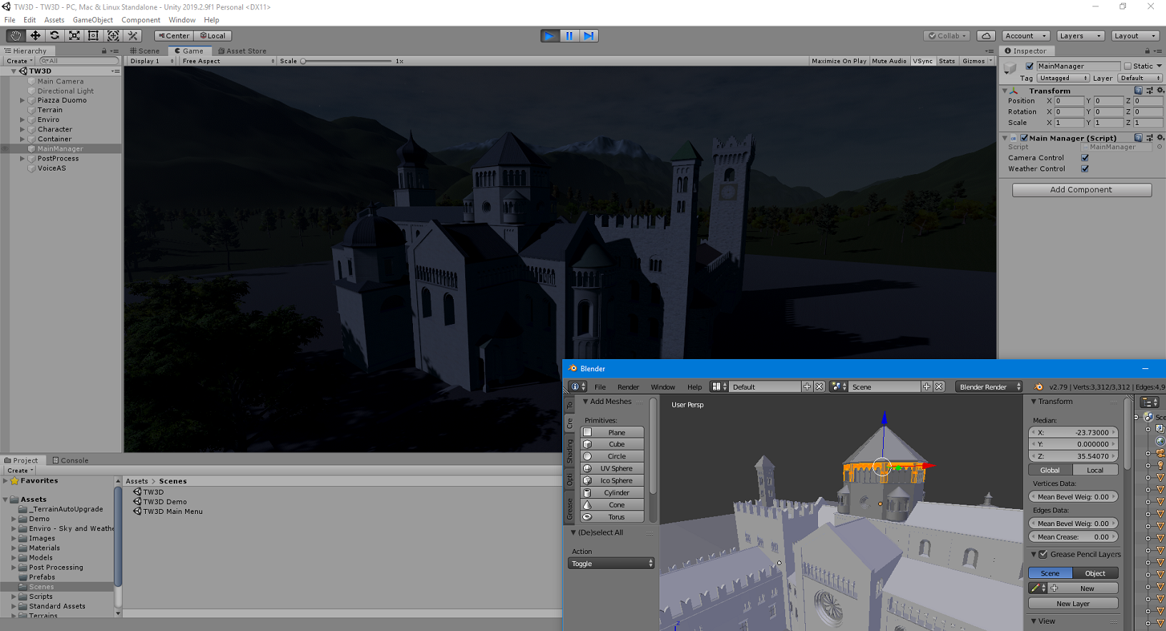Click the Step frame button in Unity
Viewport: 1166px width, 631px height.
click(589, 36)
